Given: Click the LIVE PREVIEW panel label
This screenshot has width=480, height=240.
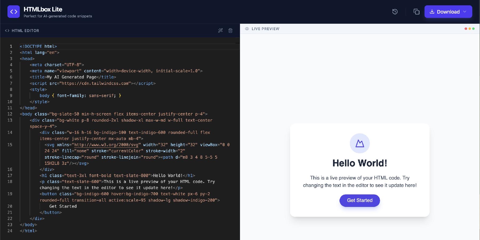Looking at the screenshot, I should 265,29.
